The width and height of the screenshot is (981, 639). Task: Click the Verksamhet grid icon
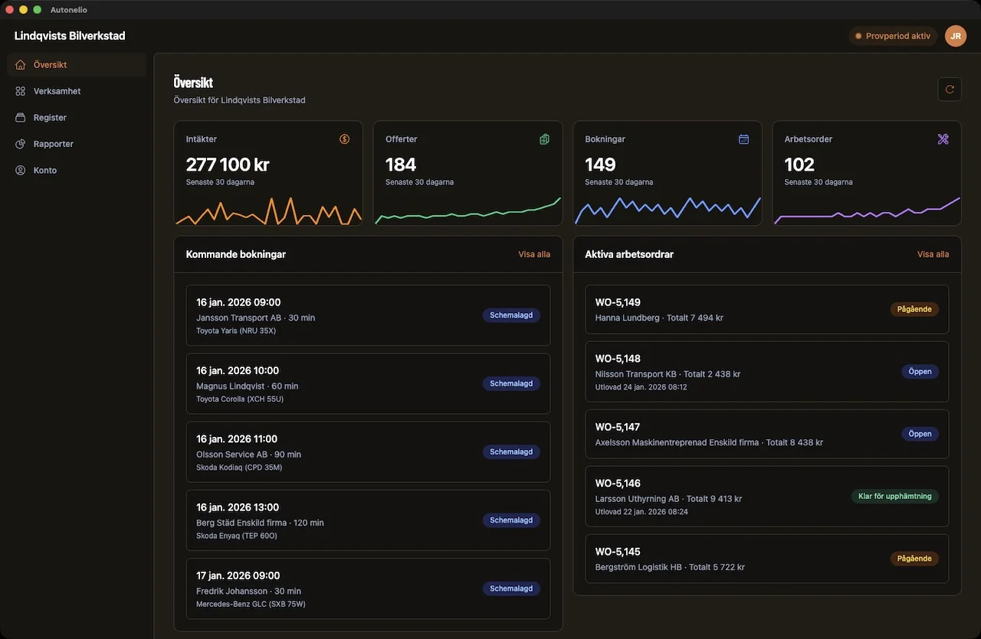point(20,90)
